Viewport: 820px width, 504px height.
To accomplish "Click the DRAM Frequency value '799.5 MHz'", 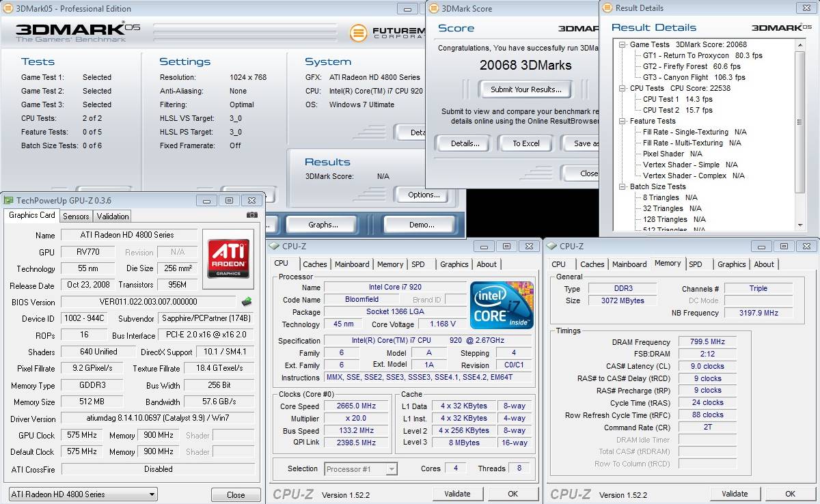I will pyautogui.click(x=707, y=342).
